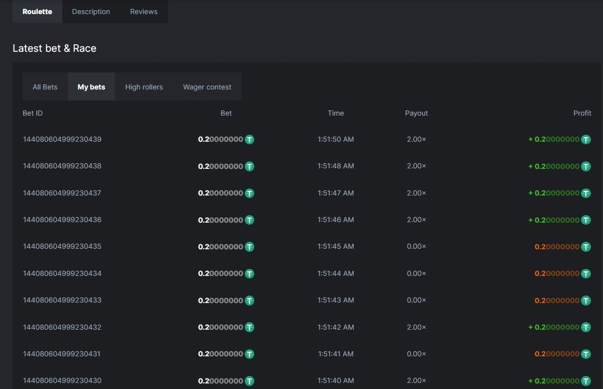The width and height of the screenshot is (603, 389).
Task: Switch to the Description tab
Action: [x=91, y=12]
